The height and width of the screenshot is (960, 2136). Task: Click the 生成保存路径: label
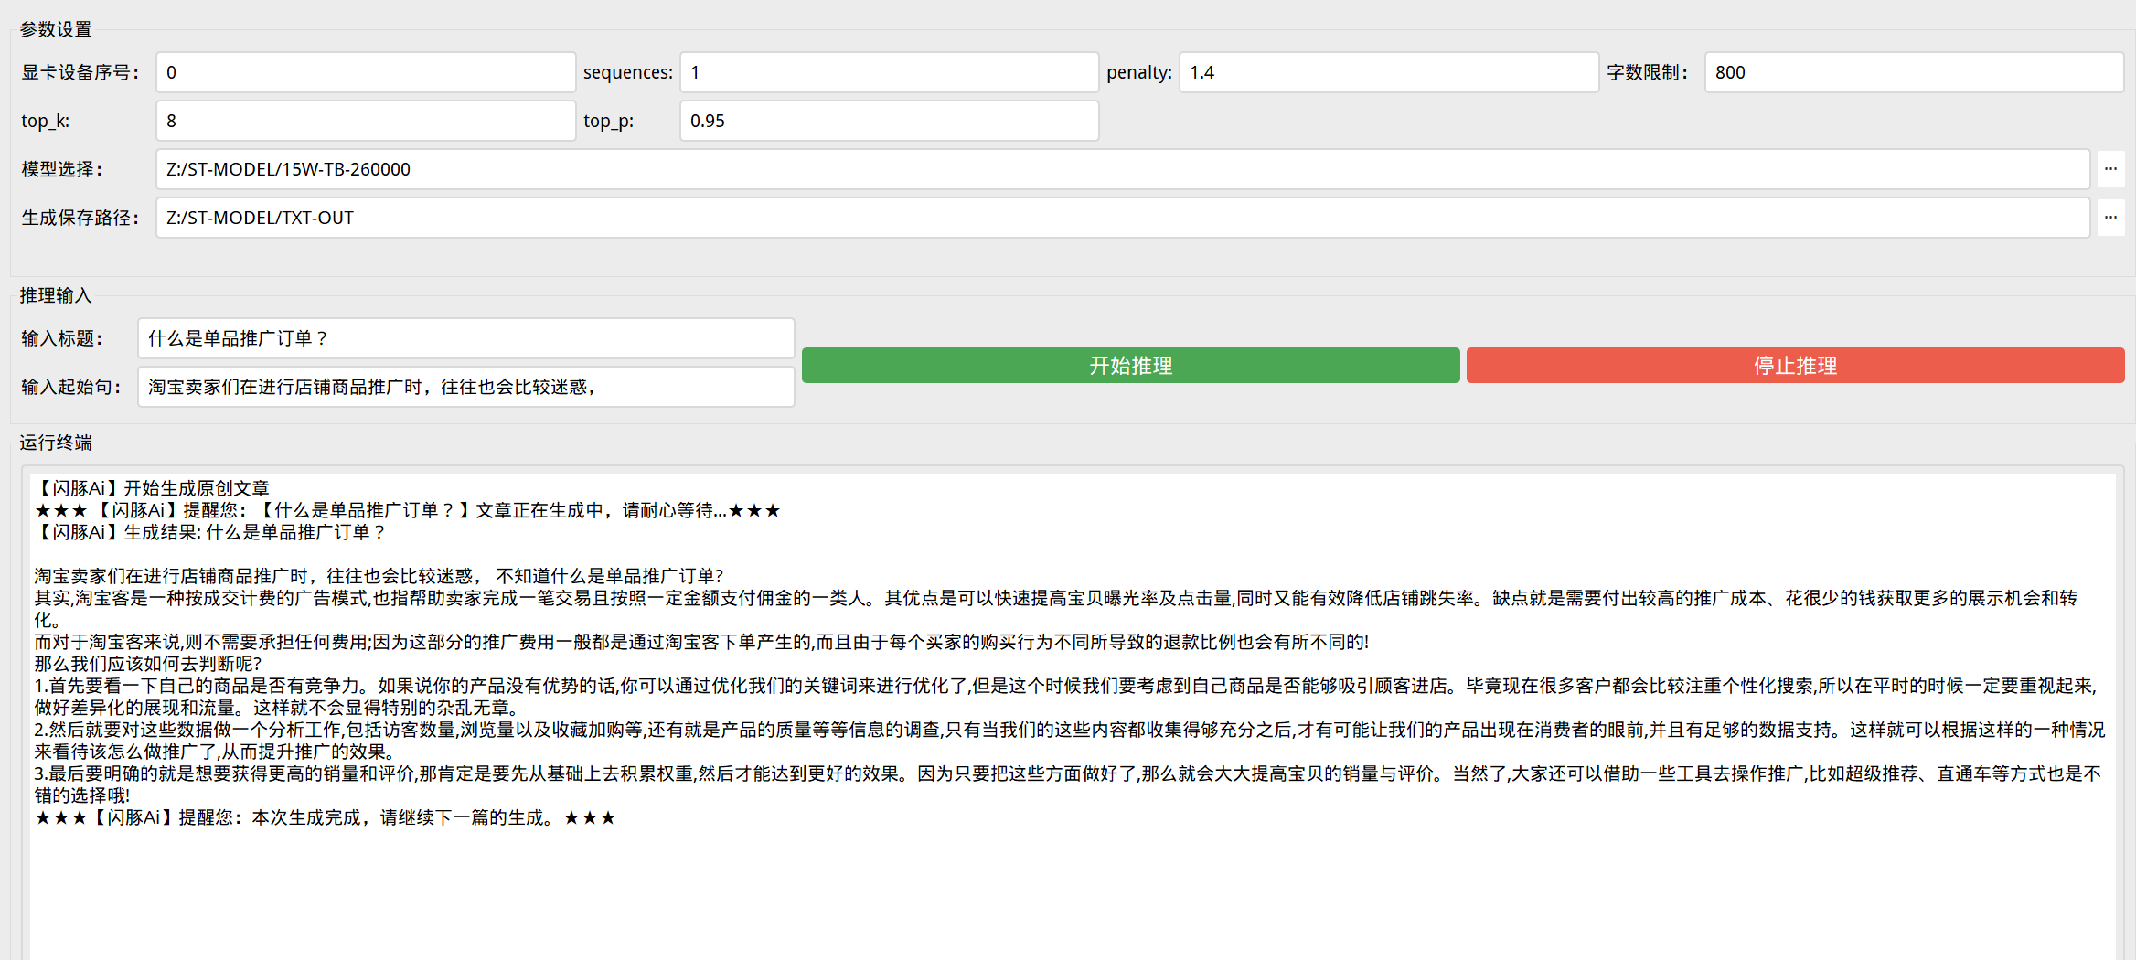[x=80, y=218]
